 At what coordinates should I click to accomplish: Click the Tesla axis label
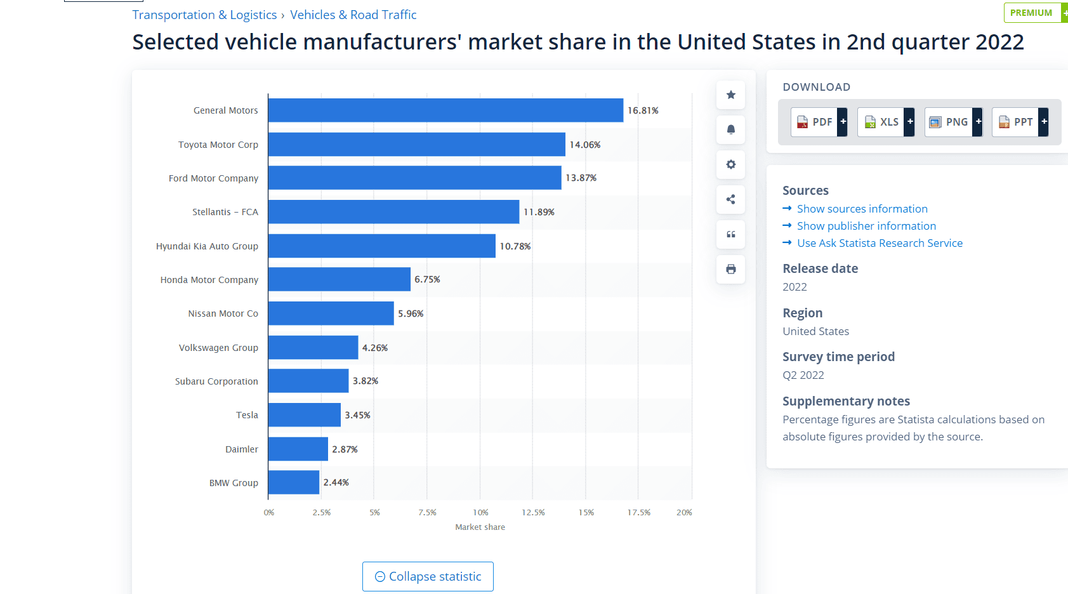(x=247, y=415)
